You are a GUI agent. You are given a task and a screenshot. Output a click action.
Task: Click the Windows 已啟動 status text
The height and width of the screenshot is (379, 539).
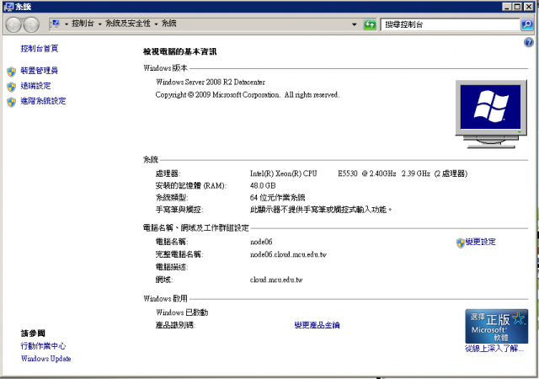pos(182,312)
